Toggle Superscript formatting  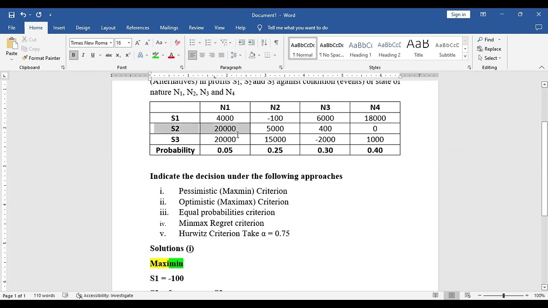128,55
